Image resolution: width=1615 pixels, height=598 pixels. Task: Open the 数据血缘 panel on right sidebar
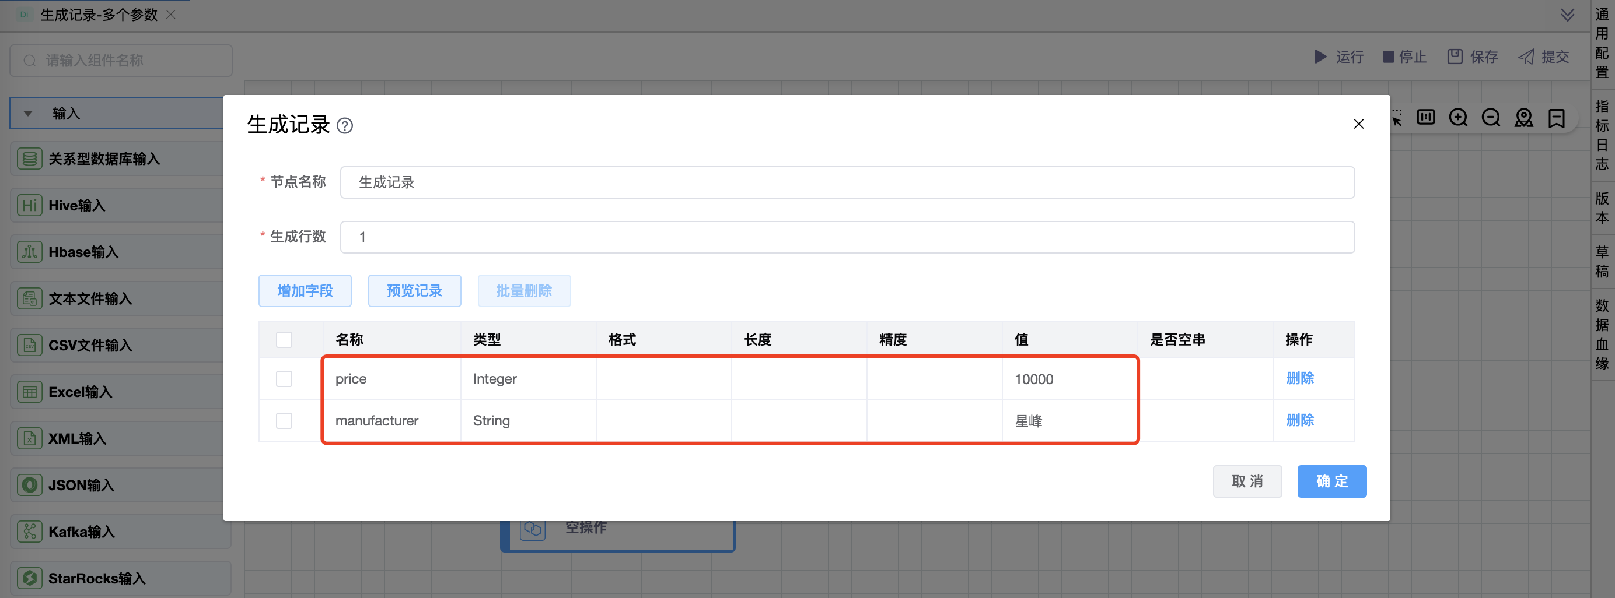tap(1602, 334)
